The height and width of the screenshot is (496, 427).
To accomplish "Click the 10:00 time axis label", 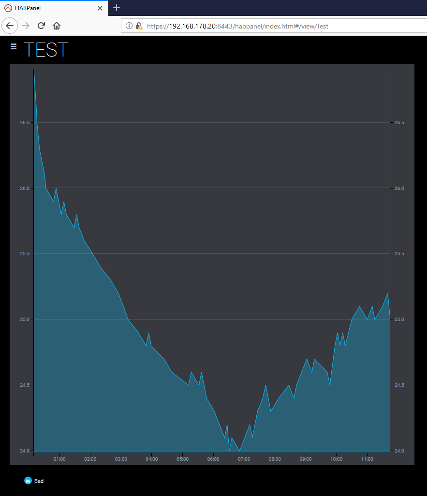I will [336, 459].
